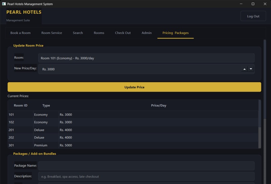Select the Pricing Packages tab
The height and width of the screenshot is (184, 271).
coord(176,33)
